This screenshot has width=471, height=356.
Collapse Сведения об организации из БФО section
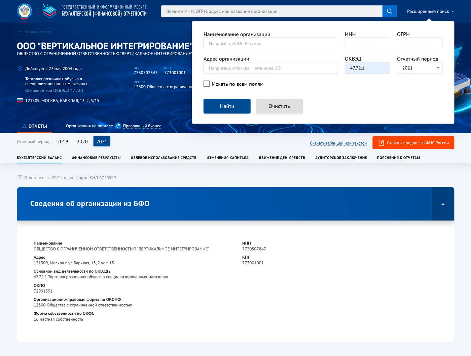click(x=443, y=204)
